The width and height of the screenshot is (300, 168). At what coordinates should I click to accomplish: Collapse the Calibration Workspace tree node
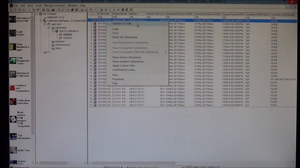click(x=41, y=21)
